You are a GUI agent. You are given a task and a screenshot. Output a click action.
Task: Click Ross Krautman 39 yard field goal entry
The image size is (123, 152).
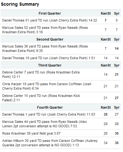(61, 133)
